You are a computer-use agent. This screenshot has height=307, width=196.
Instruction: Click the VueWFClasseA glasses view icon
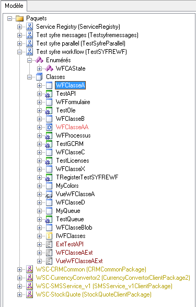(x=49, y=194)
